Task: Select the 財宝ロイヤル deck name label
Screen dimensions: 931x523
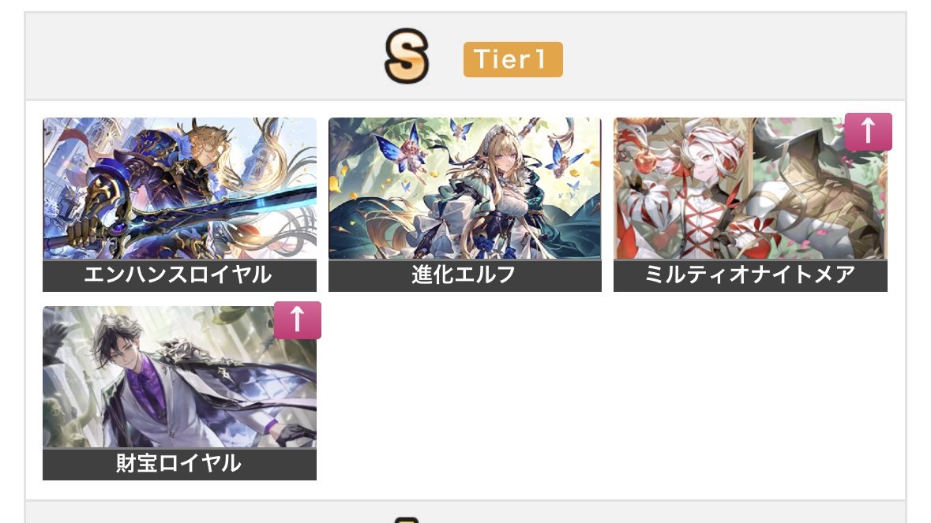Action: click(179, 464)
